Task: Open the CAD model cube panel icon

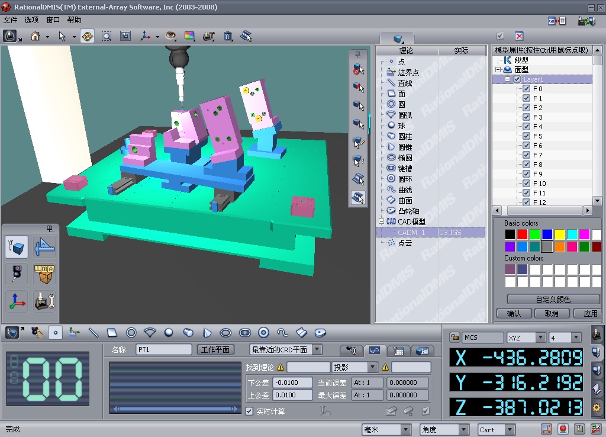Action: [x=17, y=247]
